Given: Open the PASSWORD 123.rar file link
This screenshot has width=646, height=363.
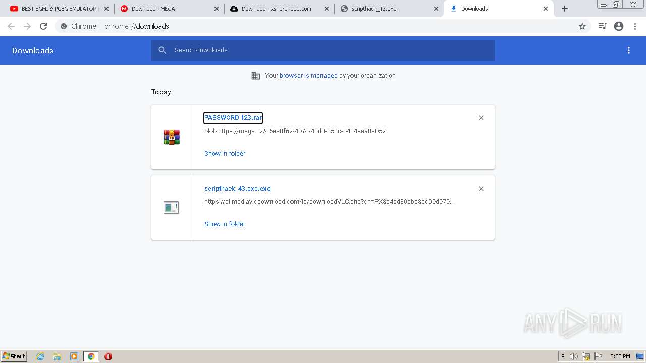Looking at the screenshot, I should coord(233,118).
